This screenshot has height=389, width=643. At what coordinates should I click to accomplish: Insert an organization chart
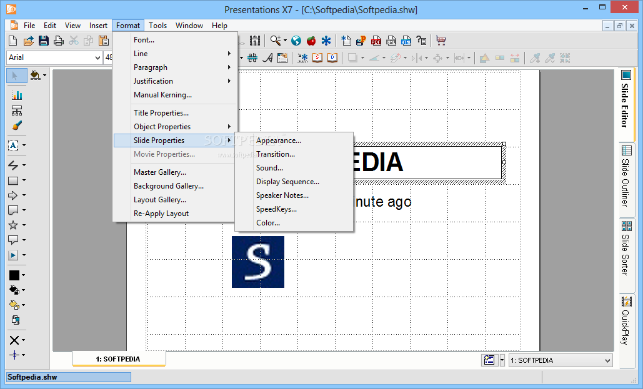17,111
